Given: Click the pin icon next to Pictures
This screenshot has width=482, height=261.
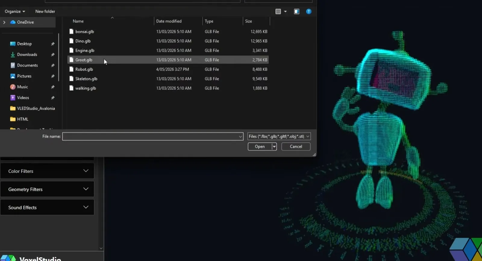Looking at the screenshot, I should [x=53, y=76].
